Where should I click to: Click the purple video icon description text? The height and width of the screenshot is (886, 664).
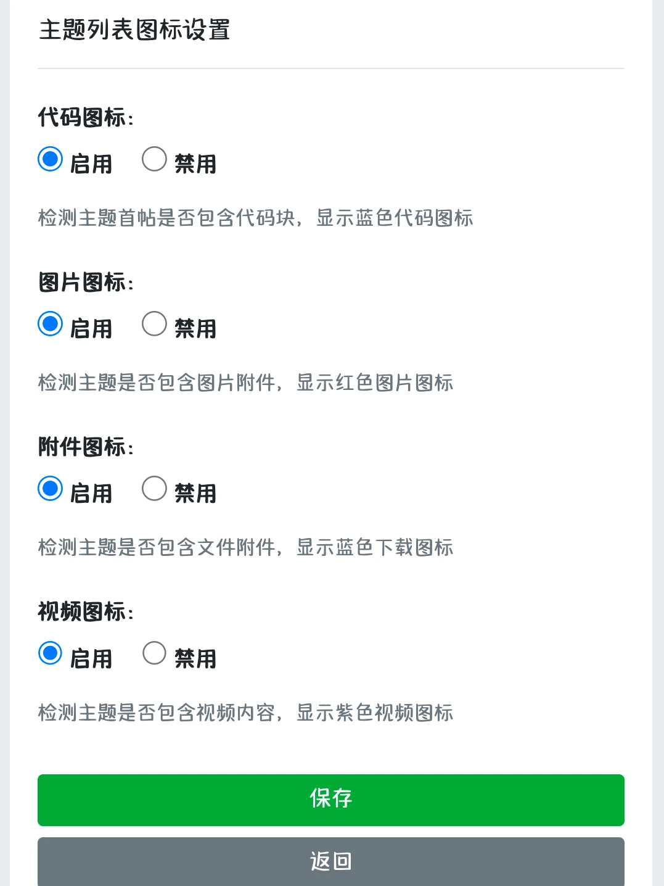[x=245, y=713]
